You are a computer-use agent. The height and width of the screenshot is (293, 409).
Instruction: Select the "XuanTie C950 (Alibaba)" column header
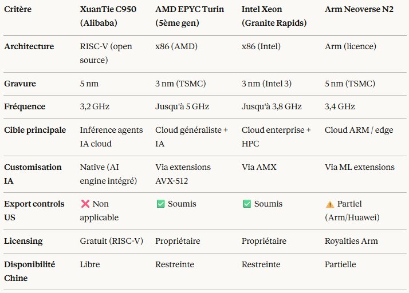(x=110, y=16)
